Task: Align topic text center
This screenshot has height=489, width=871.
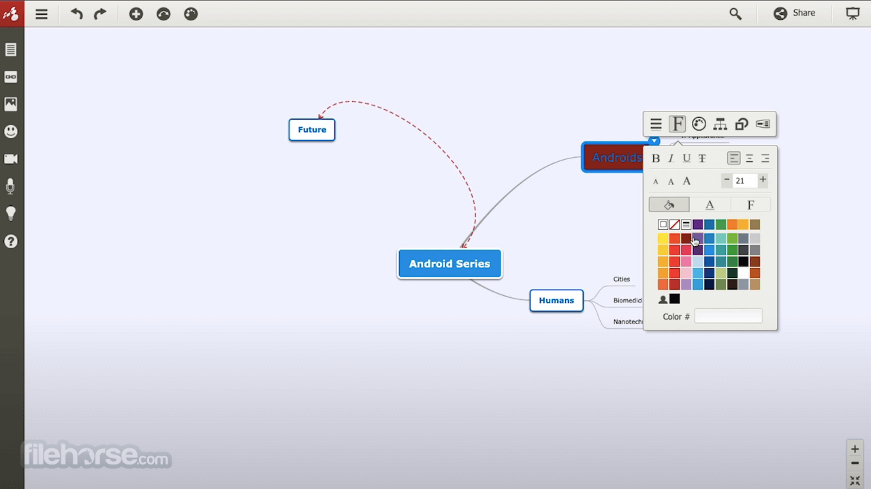Action: click(749, 158)
